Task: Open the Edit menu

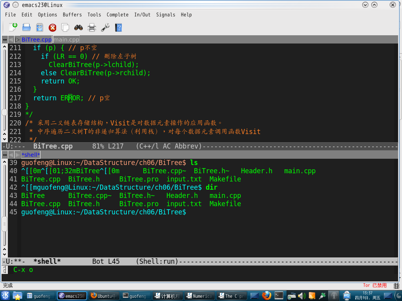Action: pos(27,15)
